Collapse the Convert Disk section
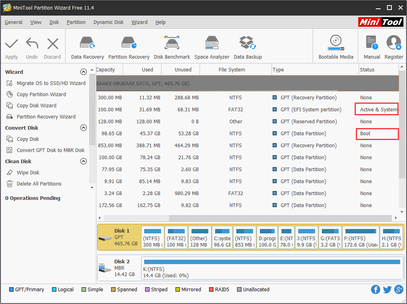 pyautogui.click(x=84, y=128)
